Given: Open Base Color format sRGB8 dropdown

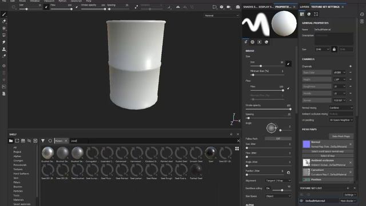Looking at the screenshot, I should point(339,73).
